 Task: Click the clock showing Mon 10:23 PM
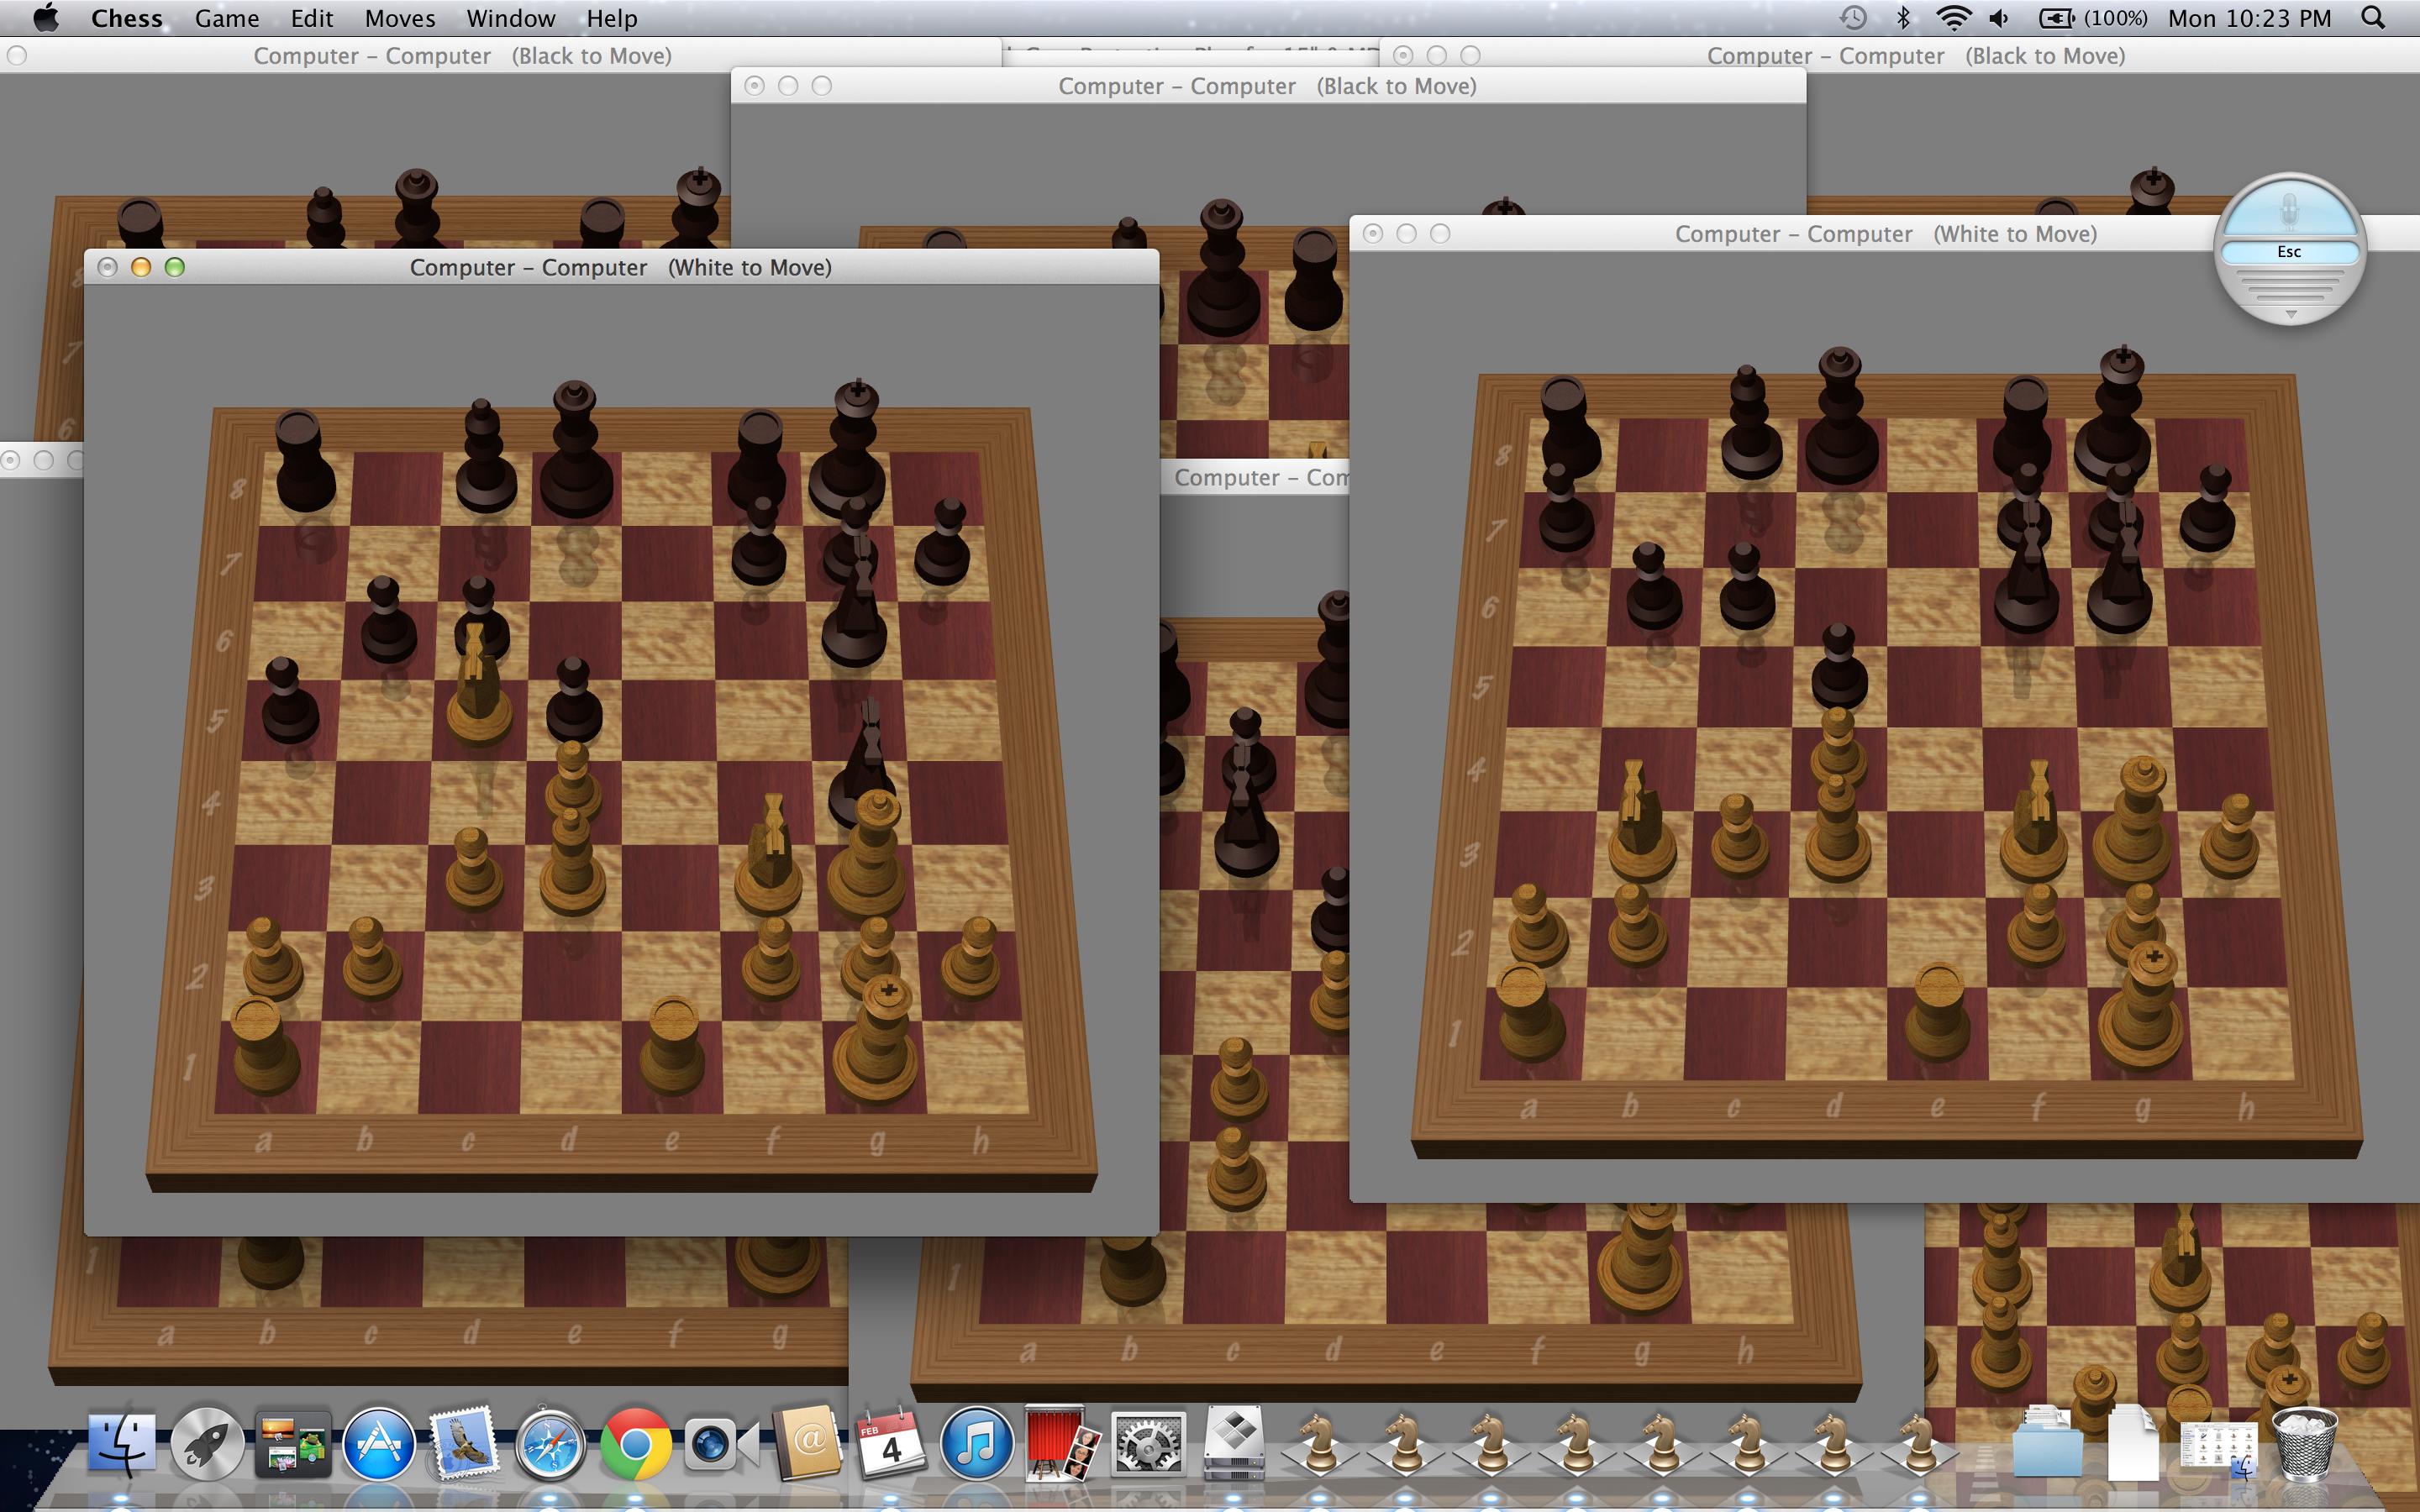pyautogui.click(x=2249, y=18)
